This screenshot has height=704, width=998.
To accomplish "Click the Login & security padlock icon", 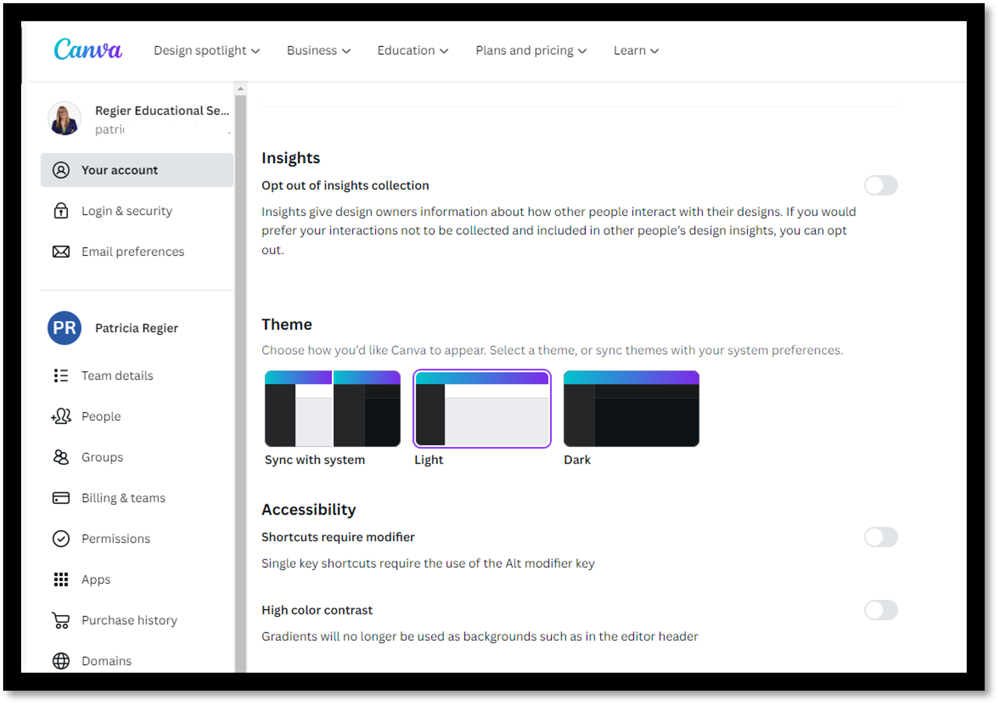I will pos(61,211).
